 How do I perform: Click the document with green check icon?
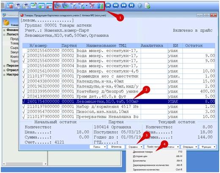(147, 5)
